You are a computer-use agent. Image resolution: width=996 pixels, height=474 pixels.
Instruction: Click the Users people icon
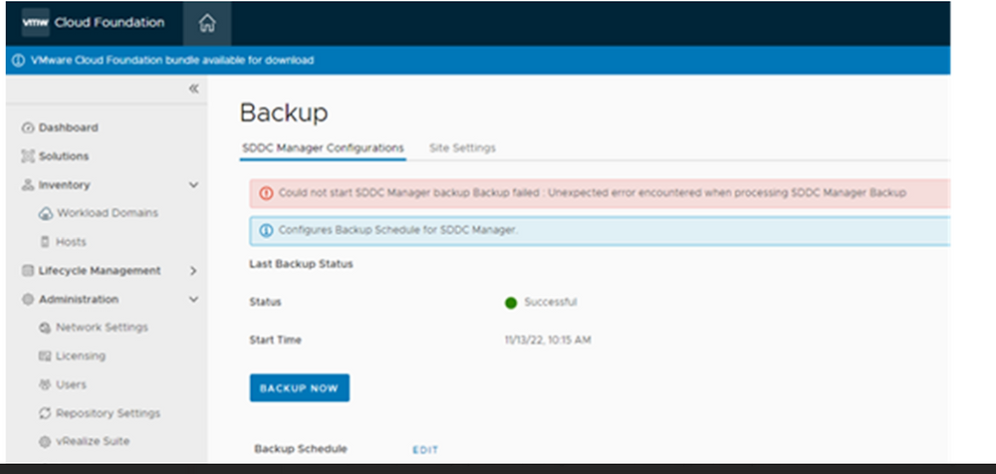click(45, 385)
